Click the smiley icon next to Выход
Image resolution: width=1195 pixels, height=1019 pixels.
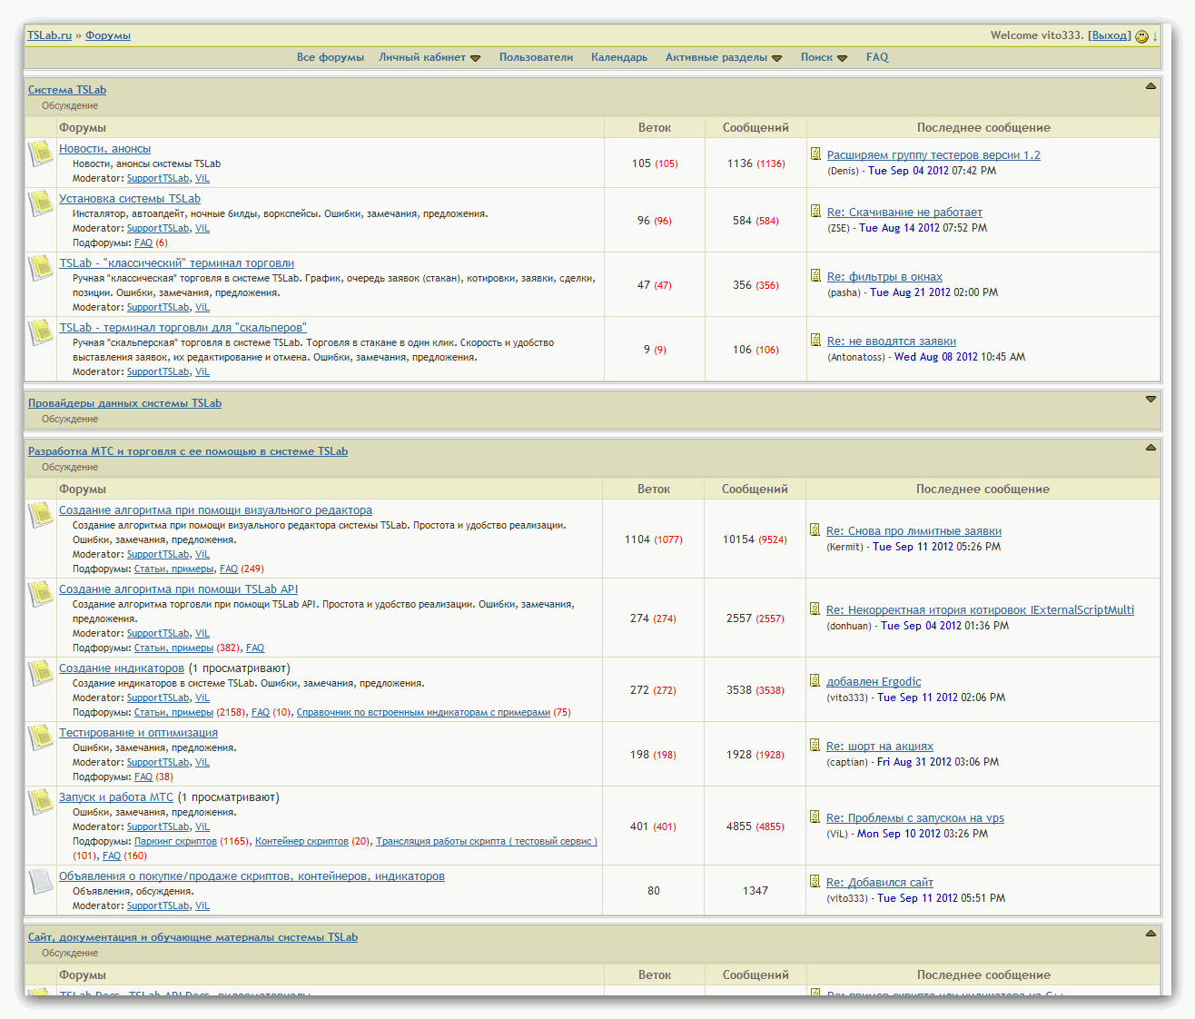[1141, 36]
